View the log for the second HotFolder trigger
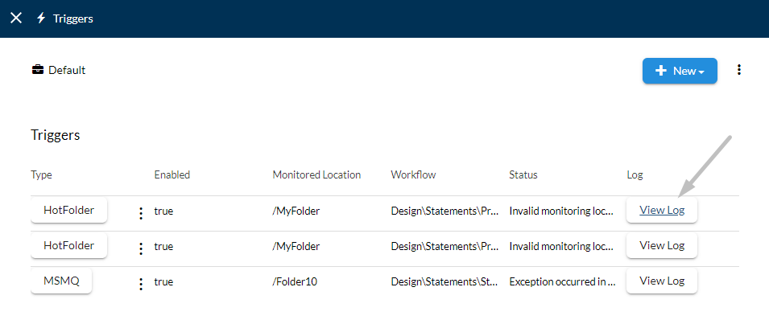 pos(662,245)
